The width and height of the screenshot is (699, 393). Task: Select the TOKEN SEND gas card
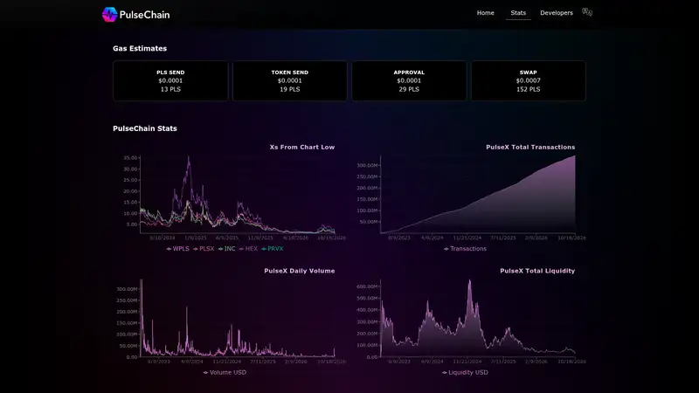290,80
